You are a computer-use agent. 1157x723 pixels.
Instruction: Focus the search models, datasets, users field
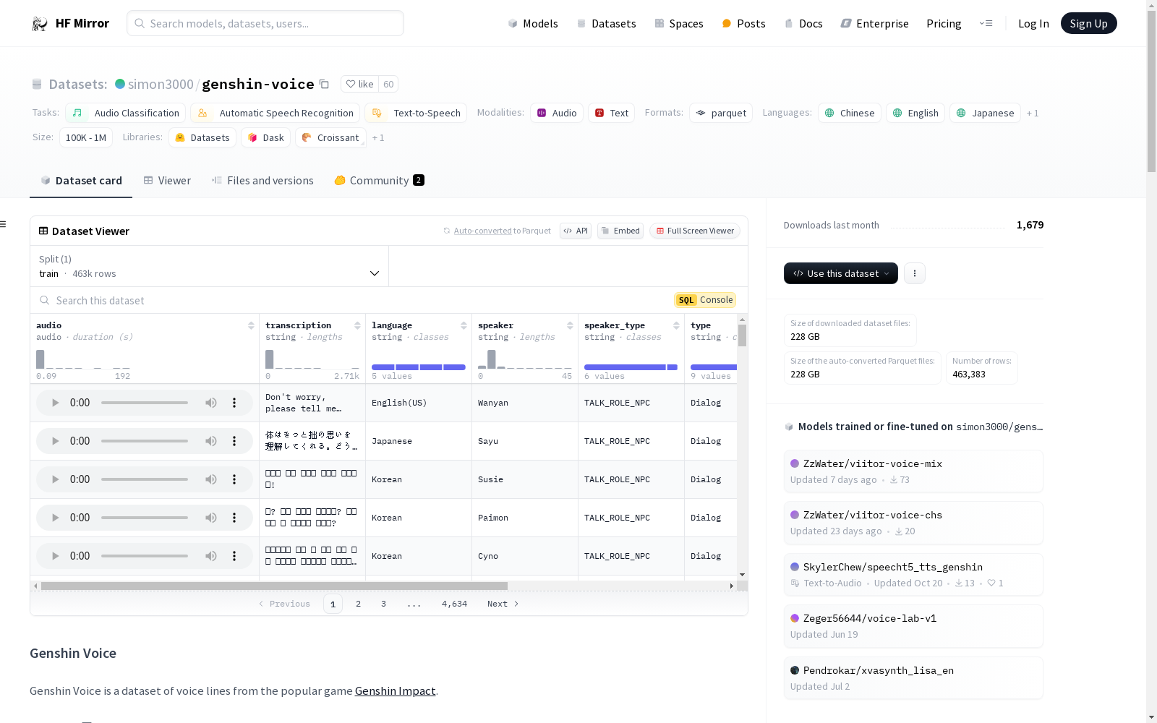point(265,23)
